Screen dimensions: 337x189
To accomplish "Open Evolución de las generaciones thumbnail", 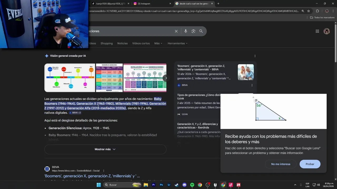I will pyautogui.click(x=145, y=78).
